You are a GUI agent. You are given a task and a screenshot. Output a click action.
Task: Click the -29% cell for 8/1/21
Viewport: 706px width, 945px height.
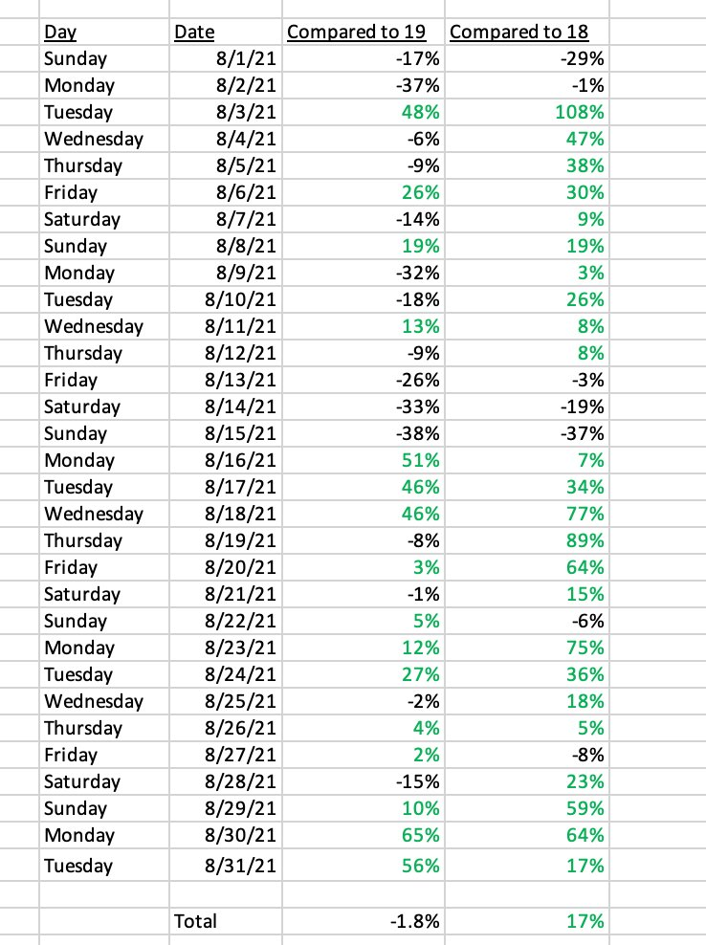tap(527, 58)
